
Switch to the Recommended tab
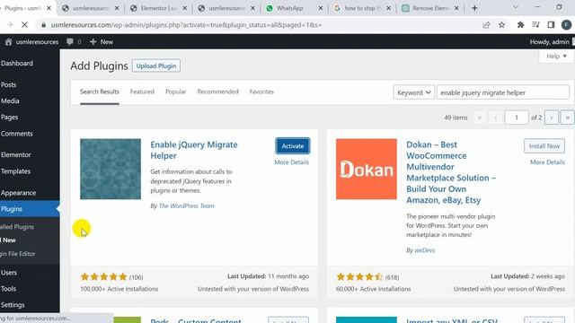pyautogui.click(x=217, y=92)
